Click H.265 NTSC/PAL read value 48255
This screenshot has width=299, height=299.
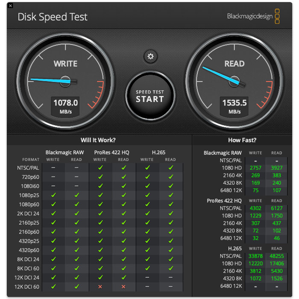(277, 256)
